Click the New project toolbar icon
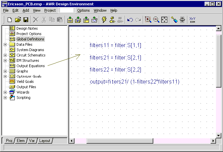The height and width of the screenshot is (152, 223). tap(10, 20)
